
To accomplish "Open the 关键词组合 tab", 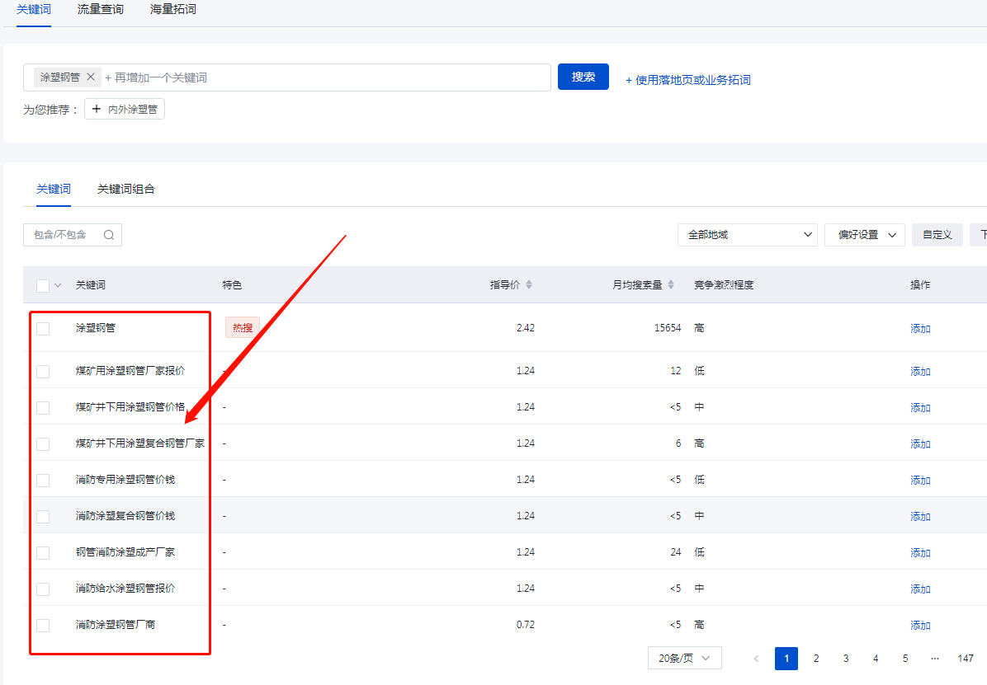I will pyautogui.click(x=126, y=189).
